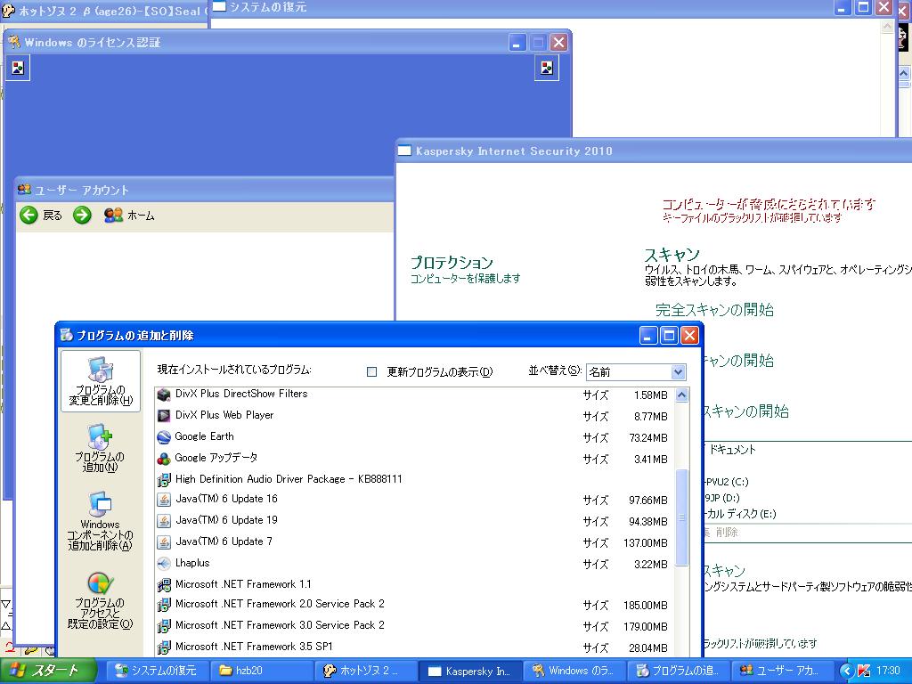
Task: Click the 73.24MB size value for Google Earth
Action: click(x=648, y=438)
